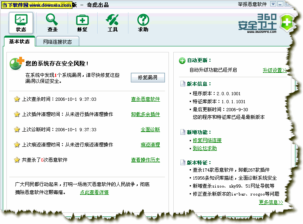Click the 新增功能 document icon
The height and width of the screenshot is (224, 303).
pos(183,132)
